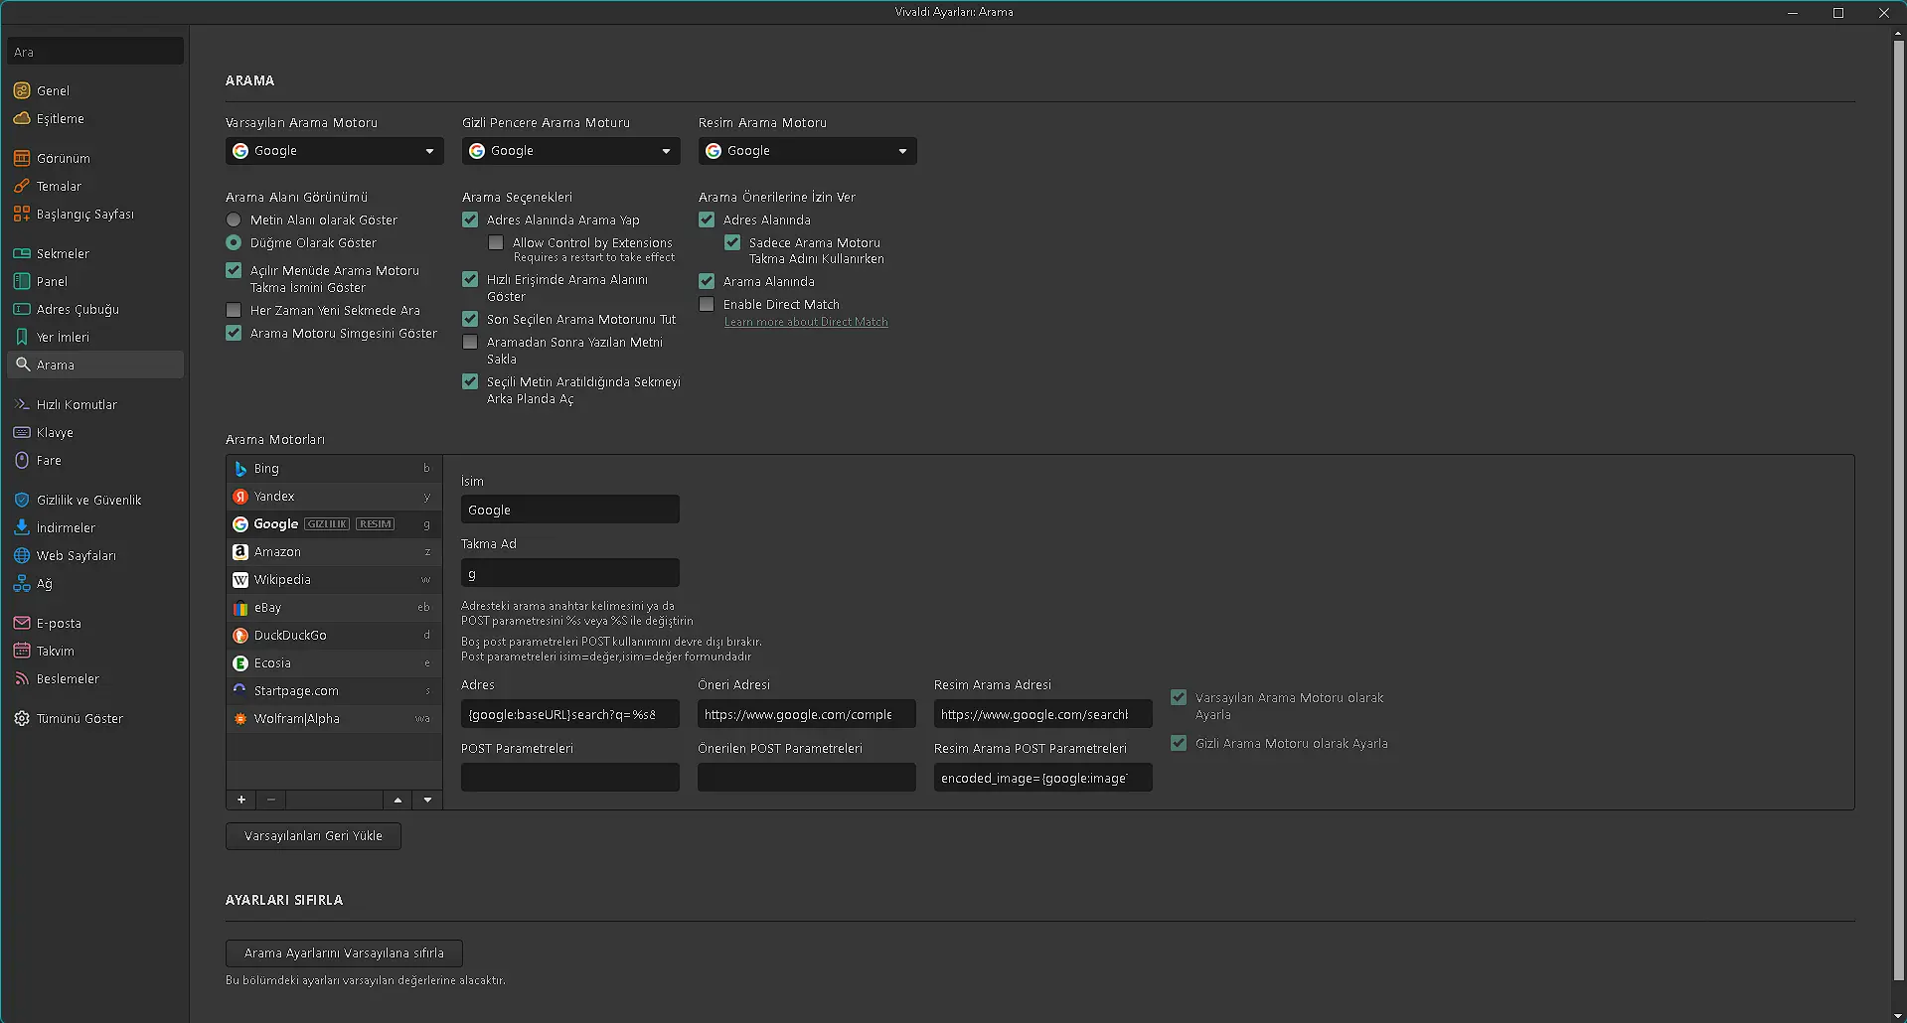
Task: Go to Genel settings section
Action: pyautogui.click(x=95, y=90)
